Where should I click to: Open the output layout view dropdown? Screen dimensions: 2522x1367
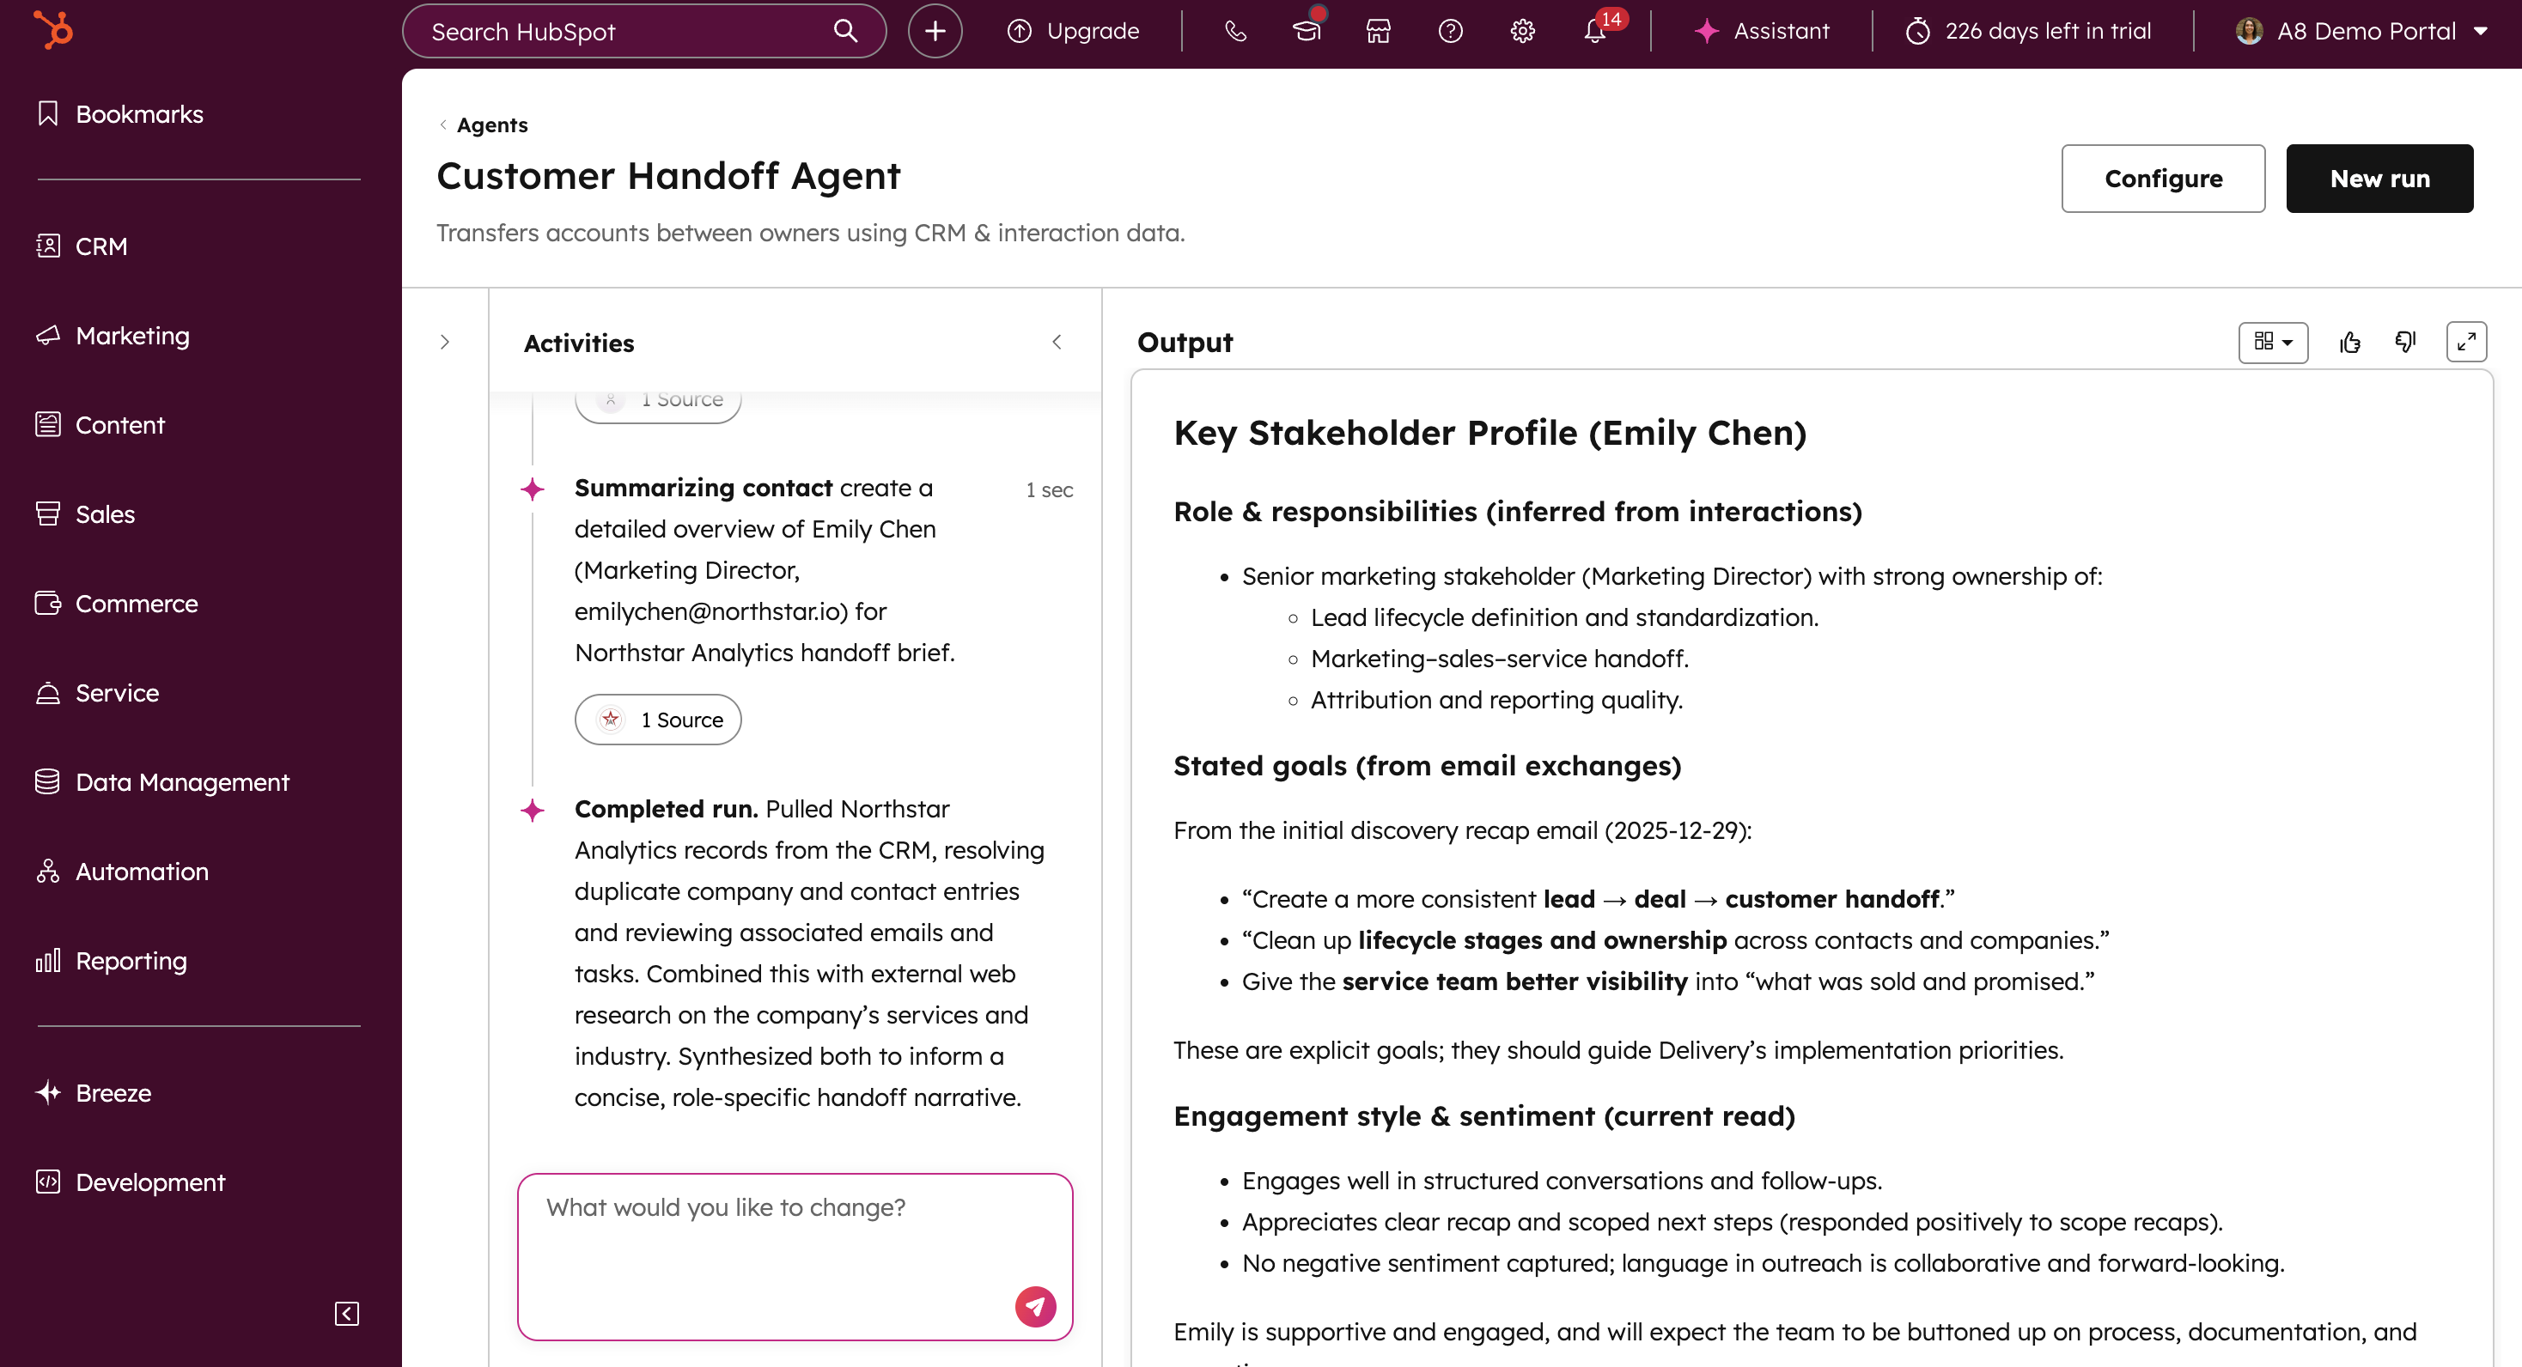click(x=2274, y=343)
